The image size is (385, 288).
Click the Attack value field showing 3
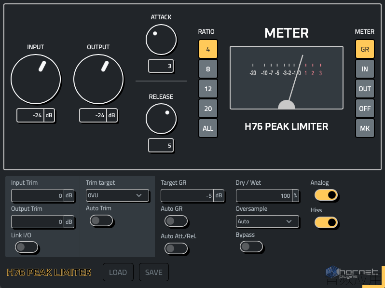[x=161, y=66]
